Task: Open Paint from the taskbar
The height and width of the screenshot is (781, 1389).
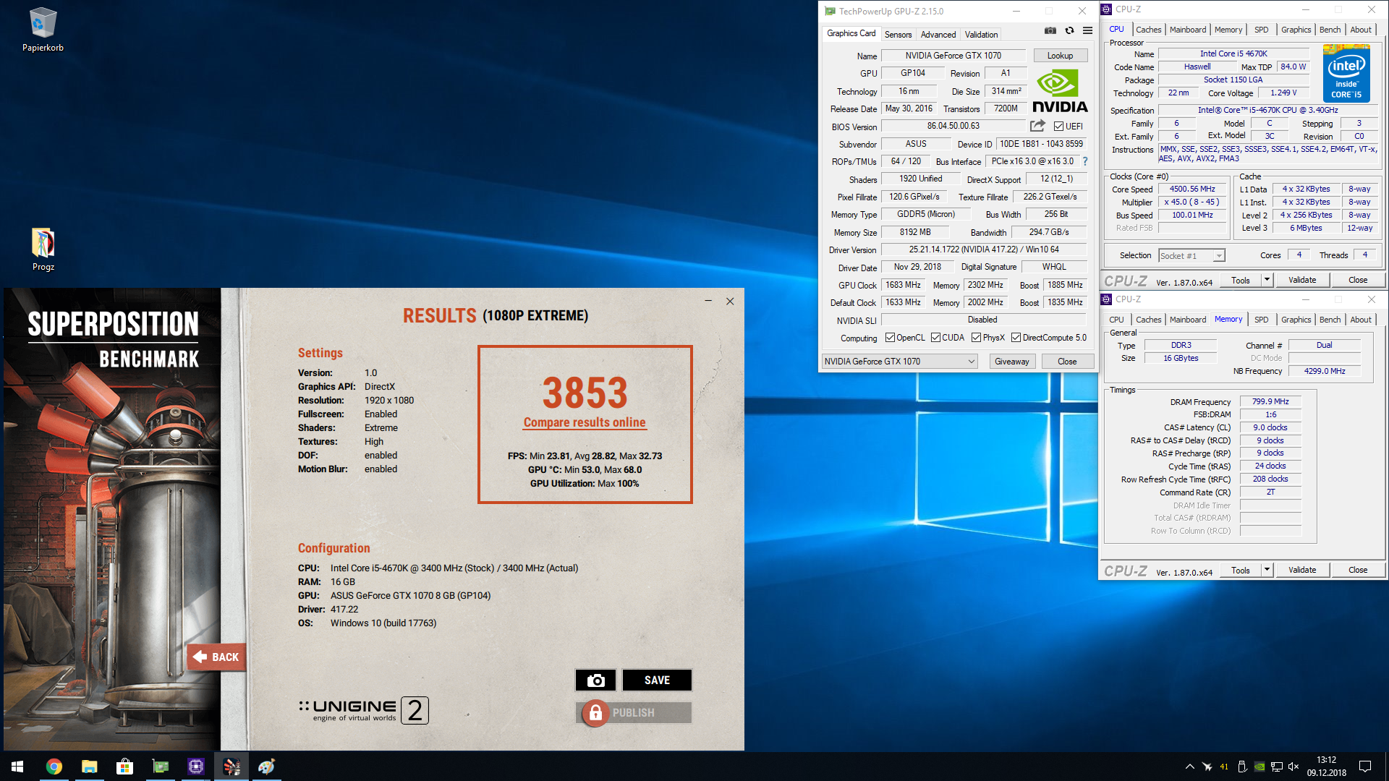Action: [x=266, y=767]
